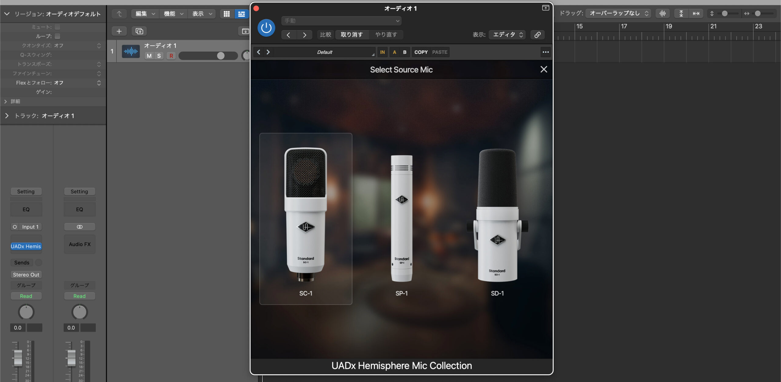Image resolution: width=781 pixels, height=382 pixels.
Task: Click the COPY button
Action: click(x=421, y=52)
